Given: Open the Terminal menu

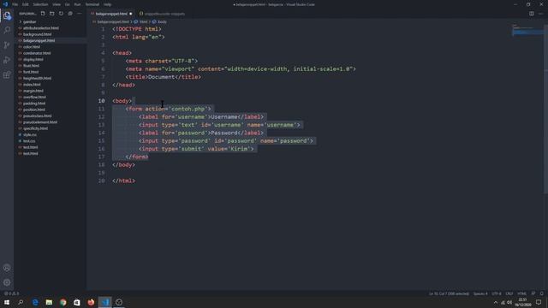Looking at the screenshot, I should (x=92, y=4).
